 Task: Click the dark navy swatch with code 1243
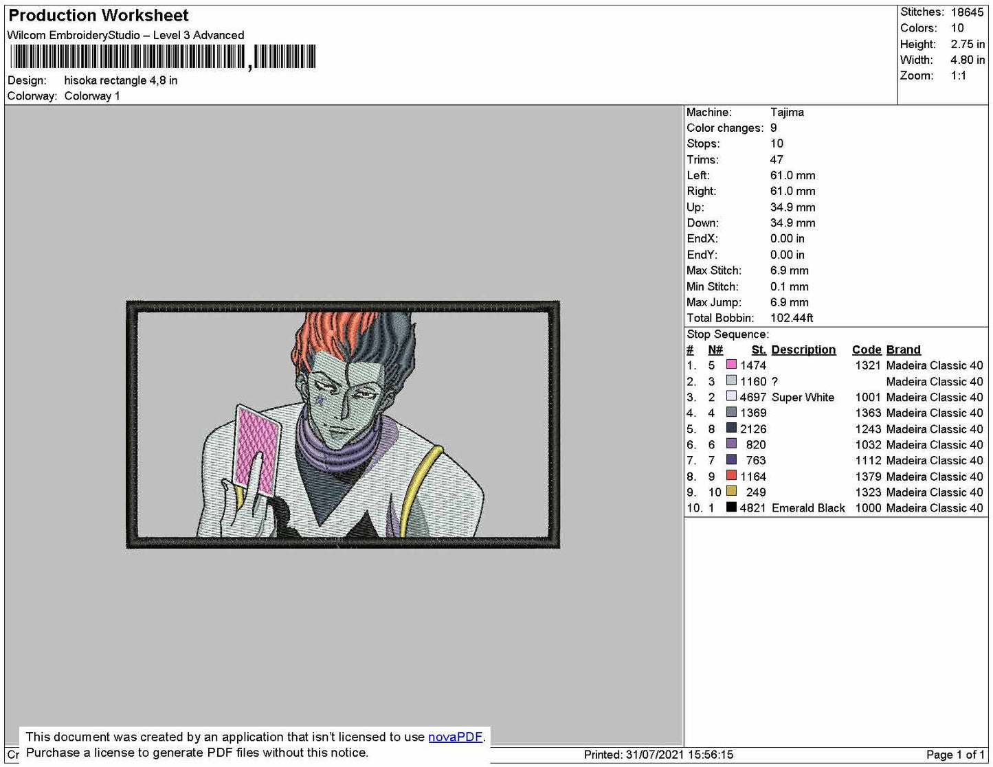click(x=731, y=428)
